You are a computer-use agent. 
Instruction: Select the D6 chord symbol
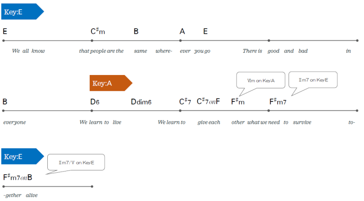pyautogui.click(x=95, y=102)
